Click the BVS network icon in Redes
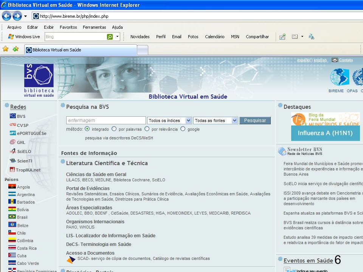 [13, 116]
